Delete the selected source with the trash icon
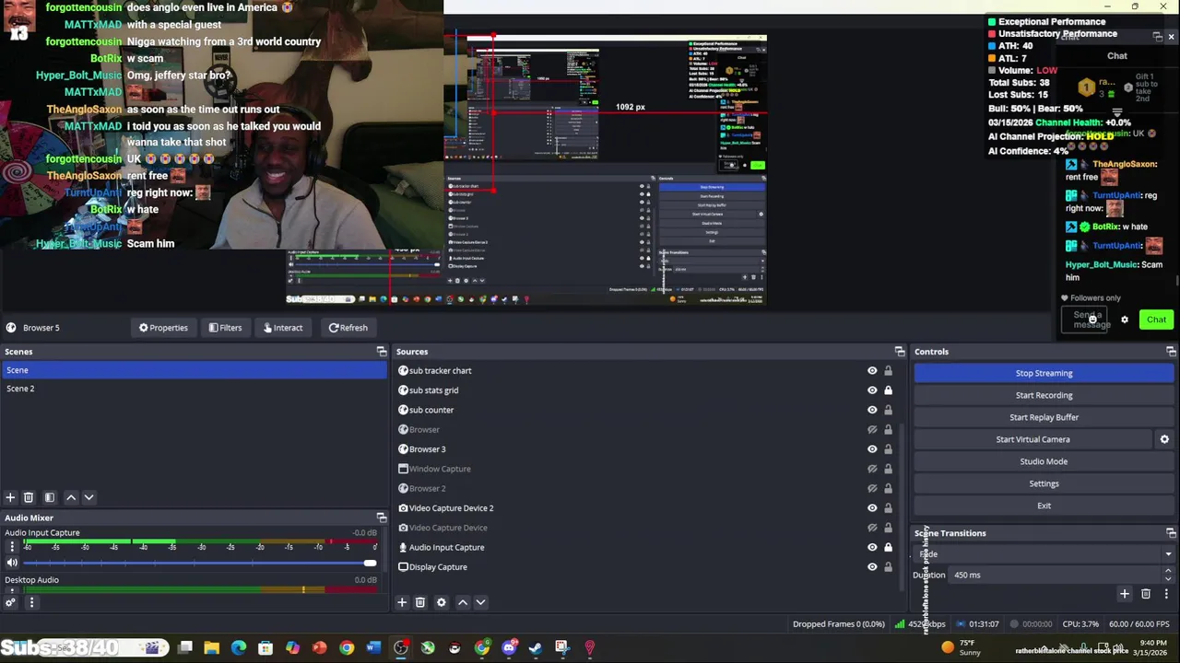 420,602
